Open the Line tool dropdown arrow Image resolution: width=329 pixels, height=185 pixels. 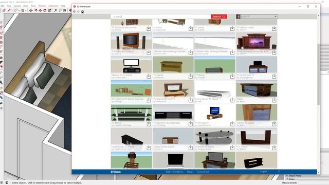pos(12,10)
